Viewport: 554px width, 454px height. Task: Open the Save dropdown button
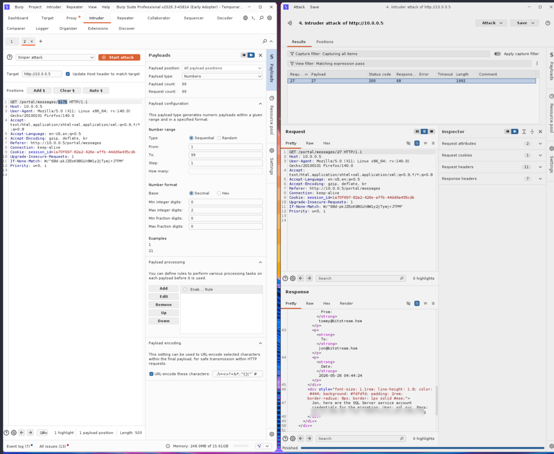(525, 23)
